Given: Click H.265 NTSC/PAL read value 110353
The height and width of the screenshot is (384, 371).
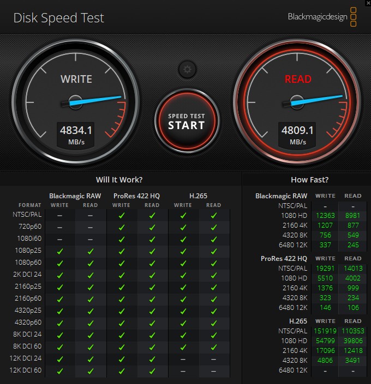Looking at the screenshot, I should pos(353,331).
